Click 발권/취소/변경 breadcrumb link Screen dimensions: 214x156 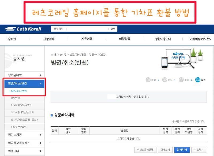point(78,55)
